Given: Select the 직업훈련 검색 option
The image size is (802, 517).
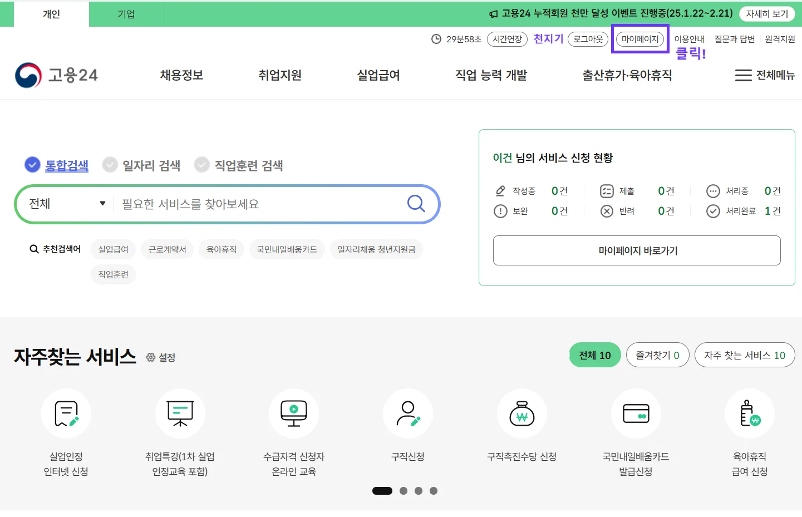Looking at the screenshot, I should [239, 165].
